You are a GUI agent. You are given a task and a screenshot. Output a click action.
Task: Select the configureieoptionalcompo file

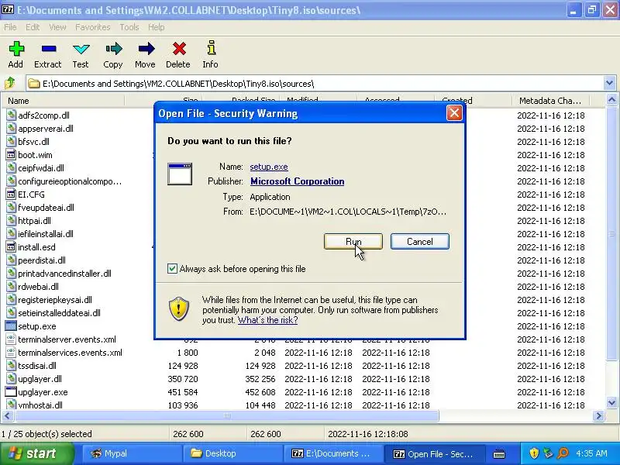coord(70,181)
